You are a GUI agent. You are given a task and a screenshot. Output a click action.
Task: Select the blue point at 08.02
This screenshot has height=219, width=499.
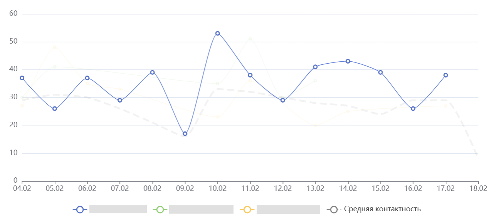tap(153, 72)
